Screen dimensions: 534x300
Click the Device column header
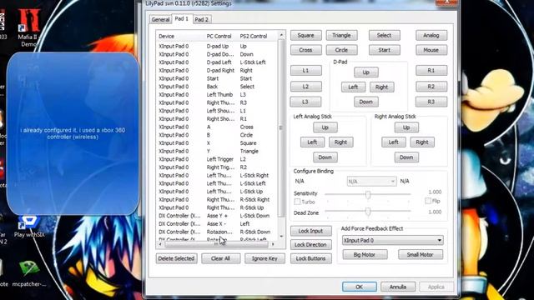[x=180, y=36]
